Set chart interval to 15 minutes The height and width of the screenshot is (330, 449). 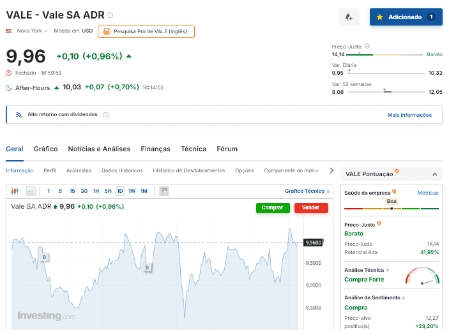pyautogui.click(x=72, y=191)
